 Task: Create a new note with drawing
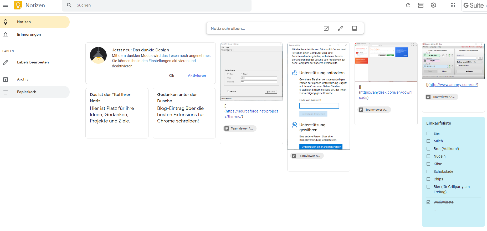tap(340, 28)
